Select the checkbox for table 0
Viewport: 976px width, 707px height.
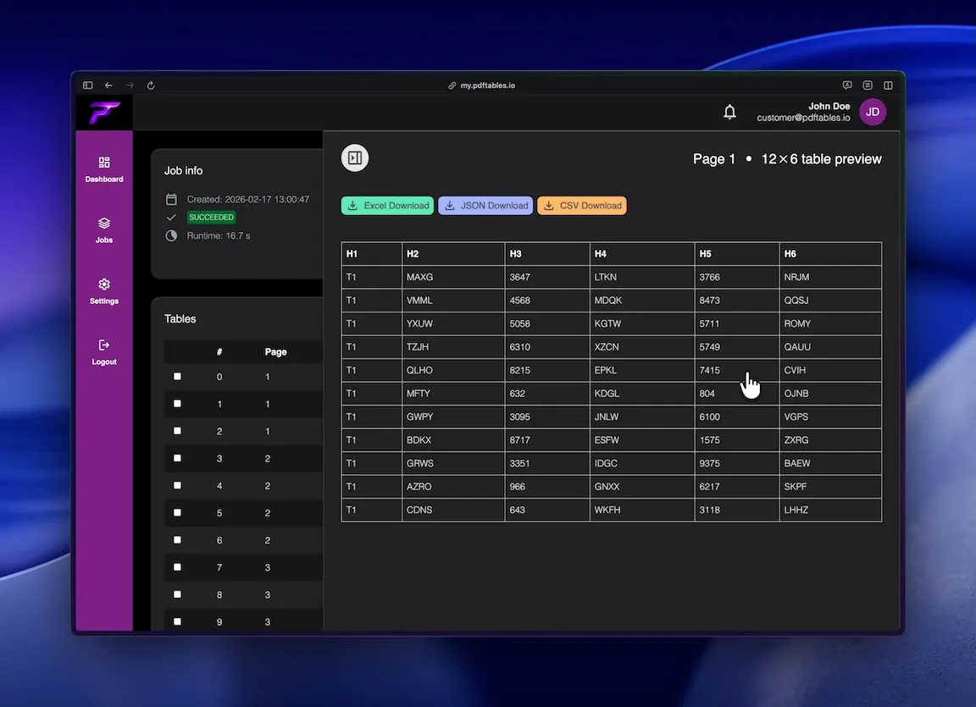coord(176,377)
